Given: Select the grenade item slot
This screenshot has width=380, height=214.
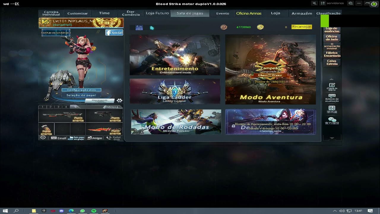Looking at the screenshot, I should 46,129.
